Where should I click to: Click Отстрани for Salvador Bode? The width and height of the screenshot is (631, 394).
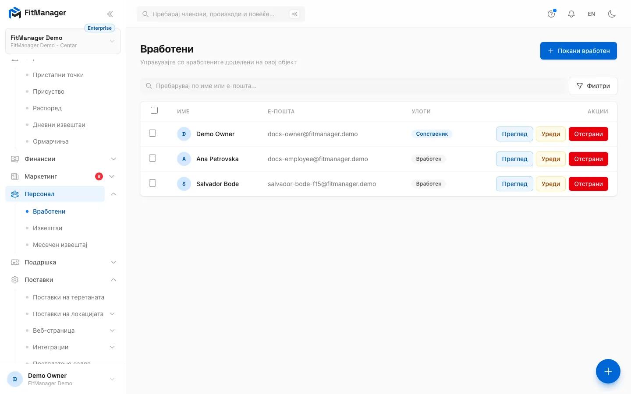pyautogui.click(x=588, y=184)
